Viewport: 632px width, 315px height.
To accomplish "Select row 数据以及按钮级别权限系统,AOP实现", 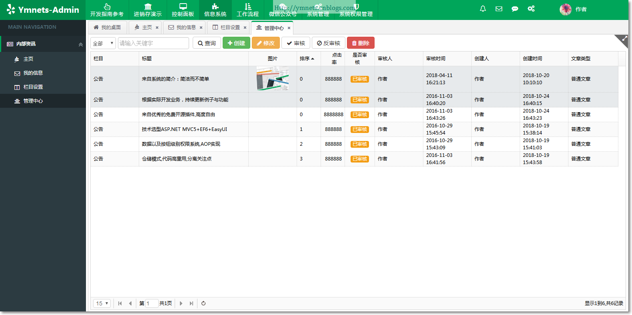I will pos(354,144).
